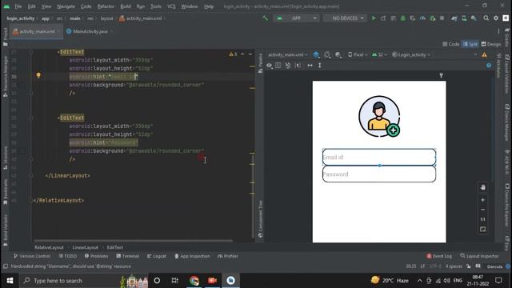This screenshot has width=512, height=288.
Task: Open Task View on taskbar
Action: [x=175, y=281]
